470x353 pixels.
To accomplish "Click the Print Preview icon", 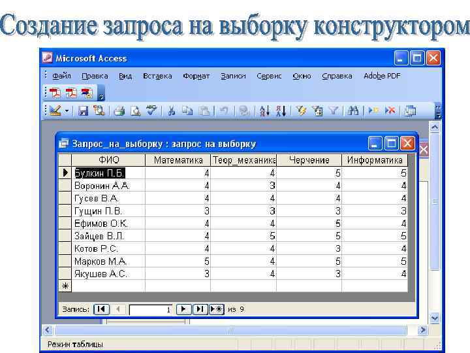I will coord(136,110).
